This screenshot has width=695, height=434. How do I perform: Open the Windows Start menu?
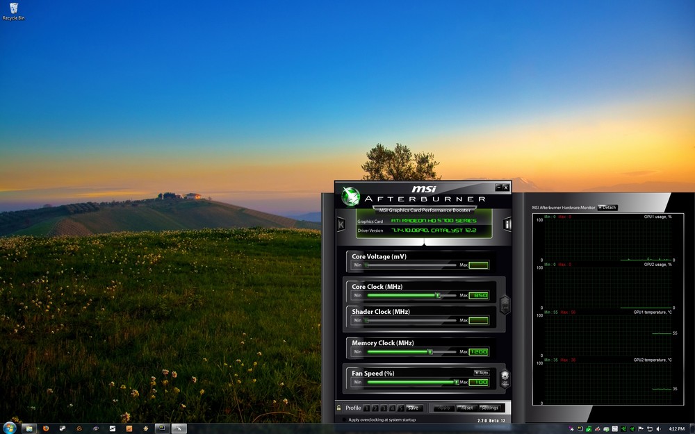coord(9,428)
